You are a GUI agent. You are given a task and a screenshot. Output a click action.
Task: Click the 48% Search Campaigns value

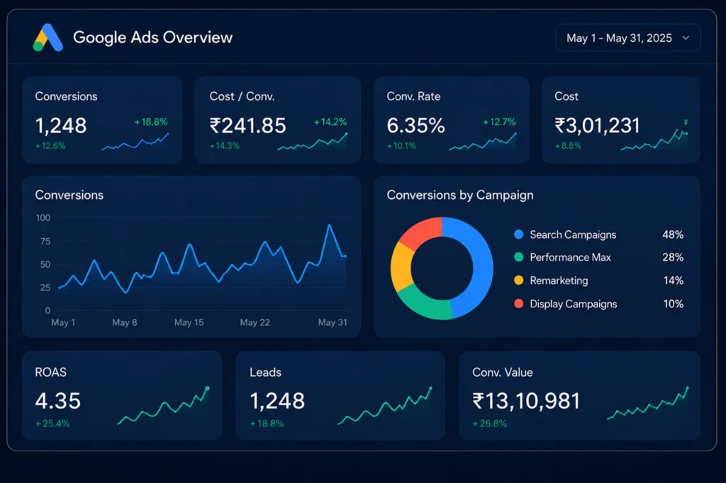(x=673, y=234)
